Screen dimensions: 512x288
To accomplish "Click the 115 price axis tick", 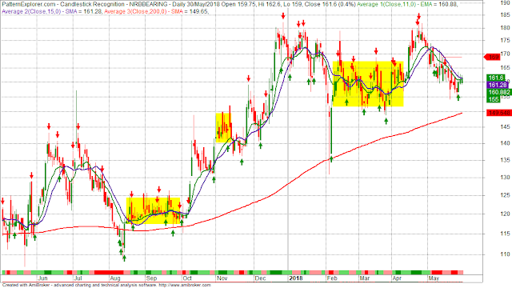I will pos(505,234).
